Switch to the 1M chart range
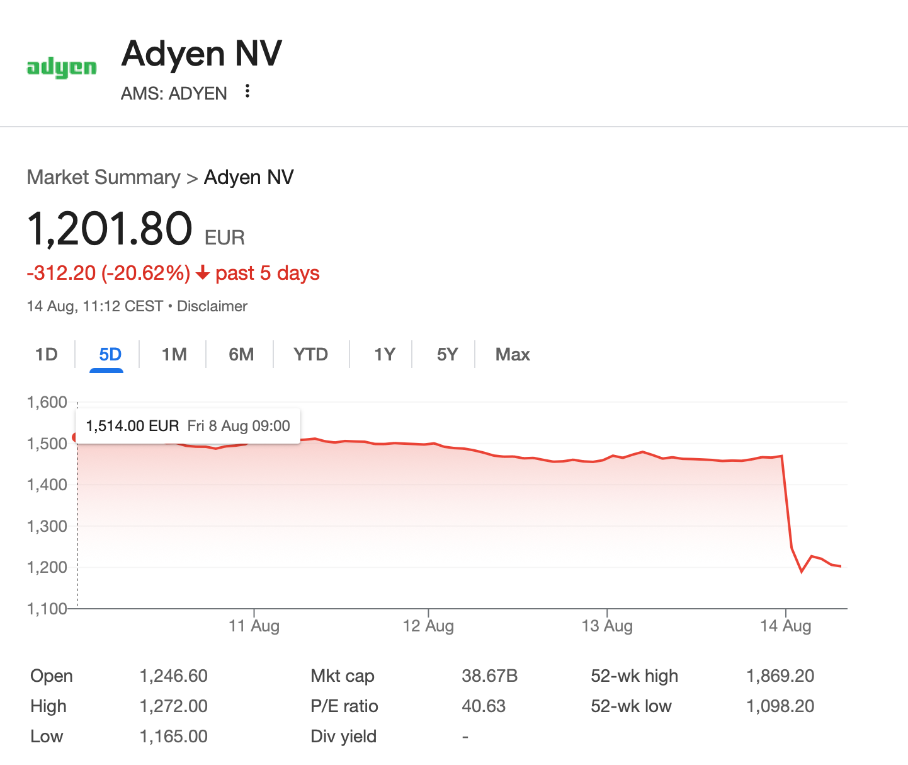 click(x=174, y=354)
